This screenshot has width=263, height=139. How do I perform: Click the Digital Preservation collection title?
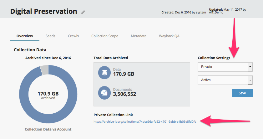[x=43, y=12]
